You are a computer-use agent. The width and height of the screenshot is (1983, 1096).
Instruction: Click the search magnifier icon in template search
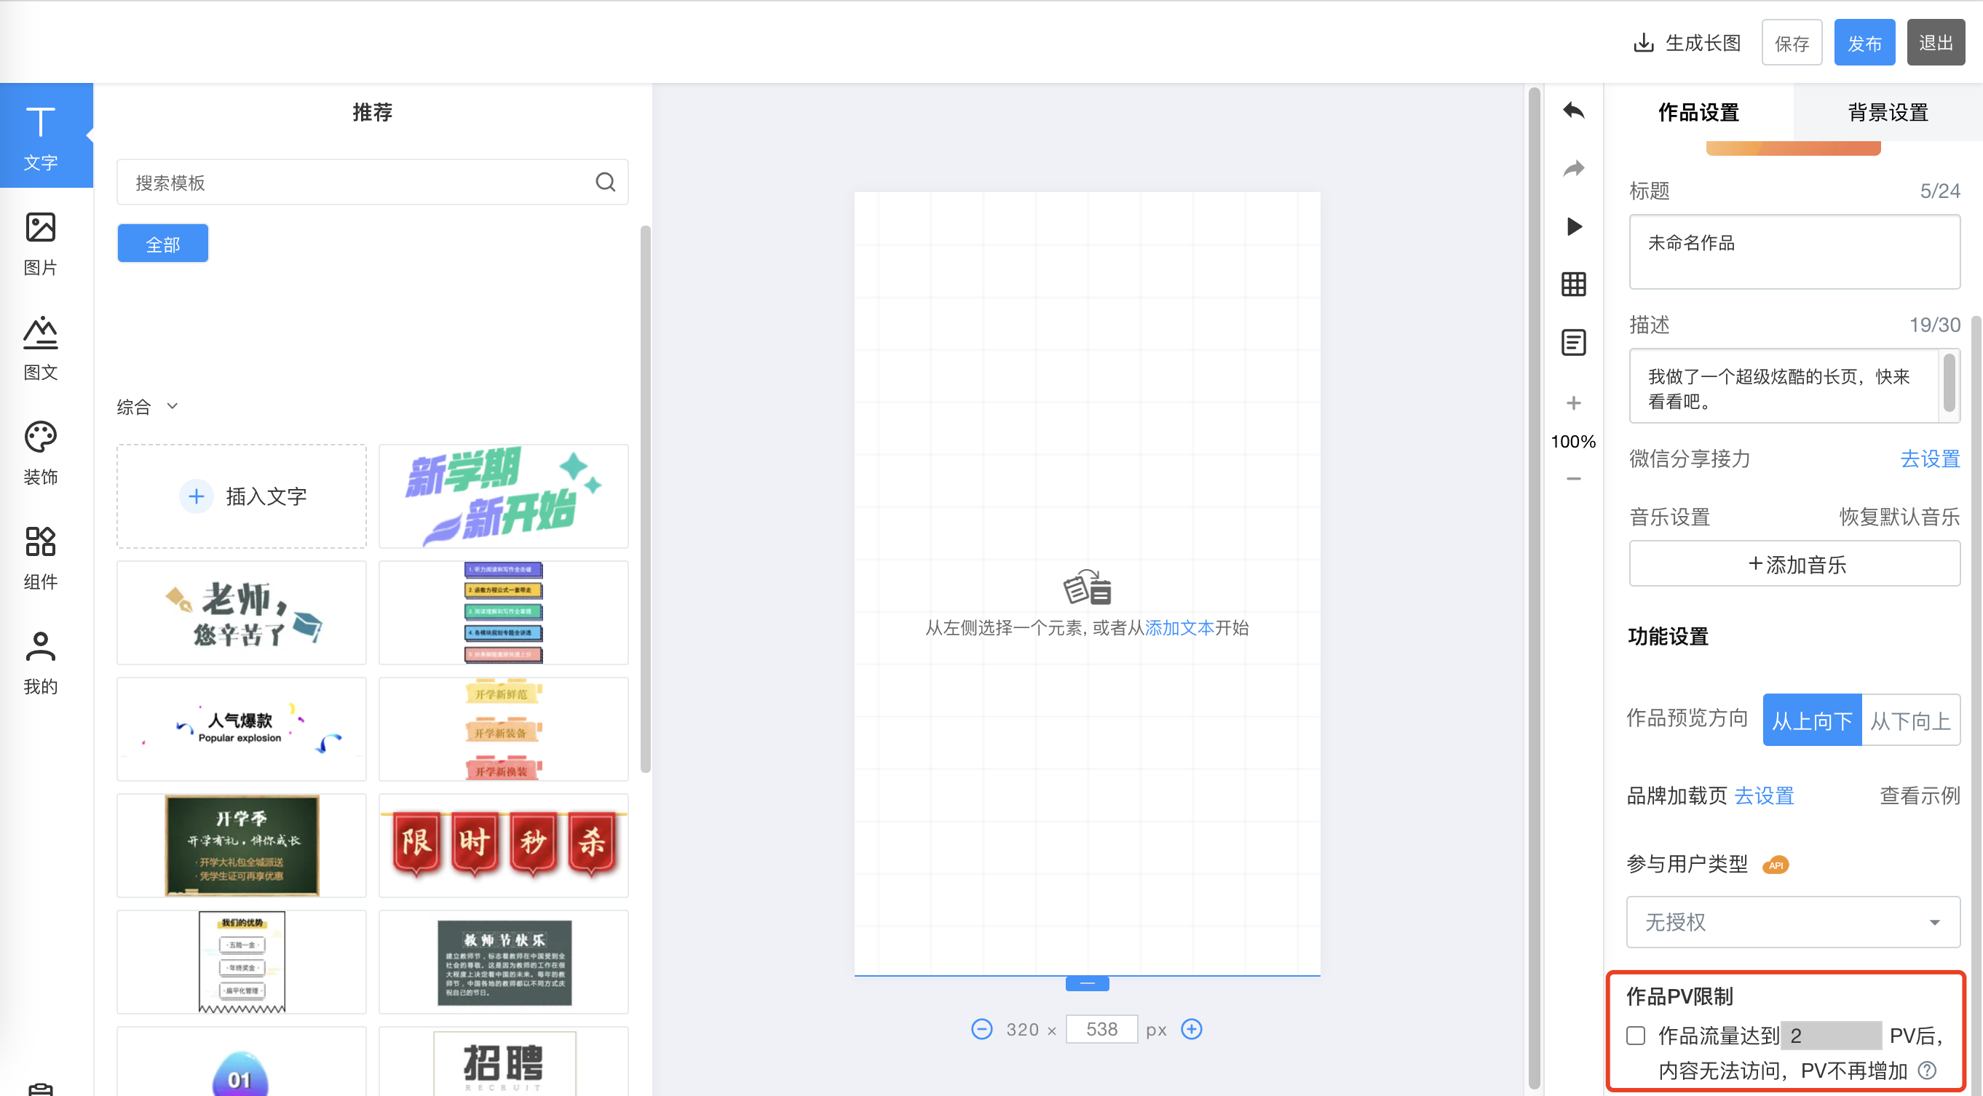point(606,182)
